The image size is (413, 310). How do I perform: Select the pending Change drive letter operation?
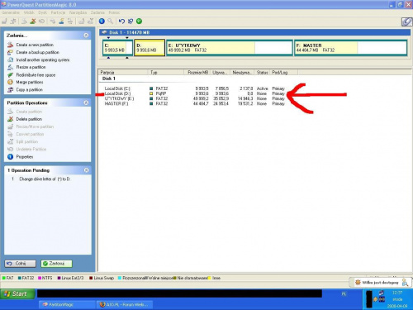41,179
